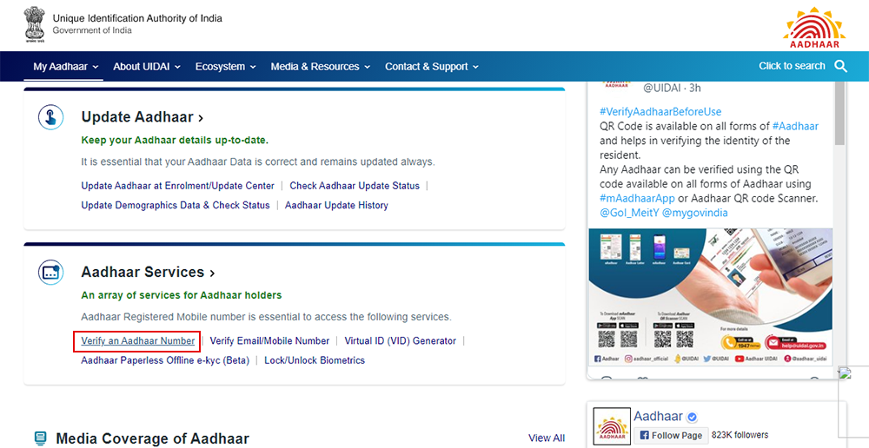
Task: Click the verified badge next to Aadhaar
Action: coord(693,417)
